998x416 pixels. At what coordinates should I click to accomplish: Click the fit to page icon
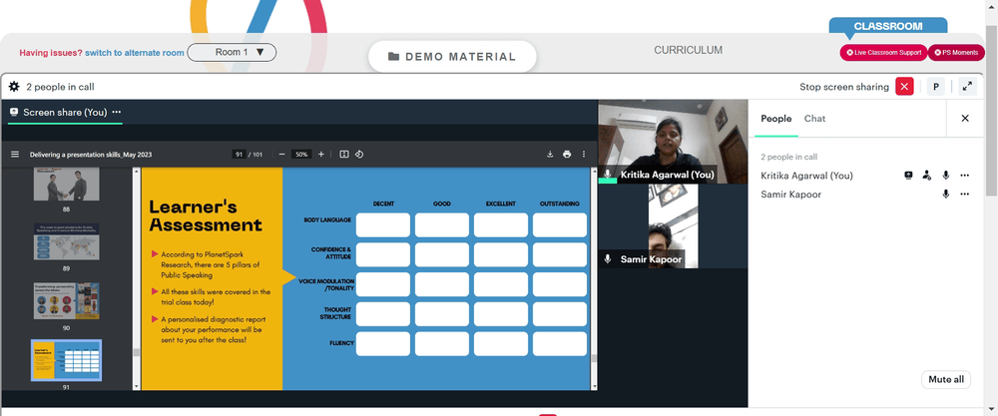[344, 154]
